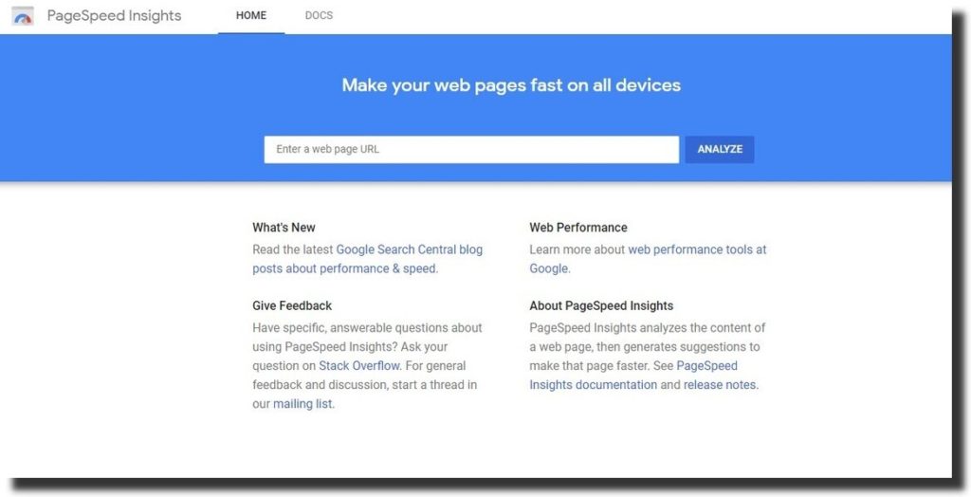
Task: Open the mailing list link
Action: point(302,404)
